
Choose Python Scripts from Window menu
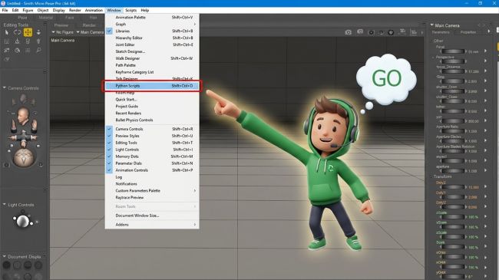point(152,86)
